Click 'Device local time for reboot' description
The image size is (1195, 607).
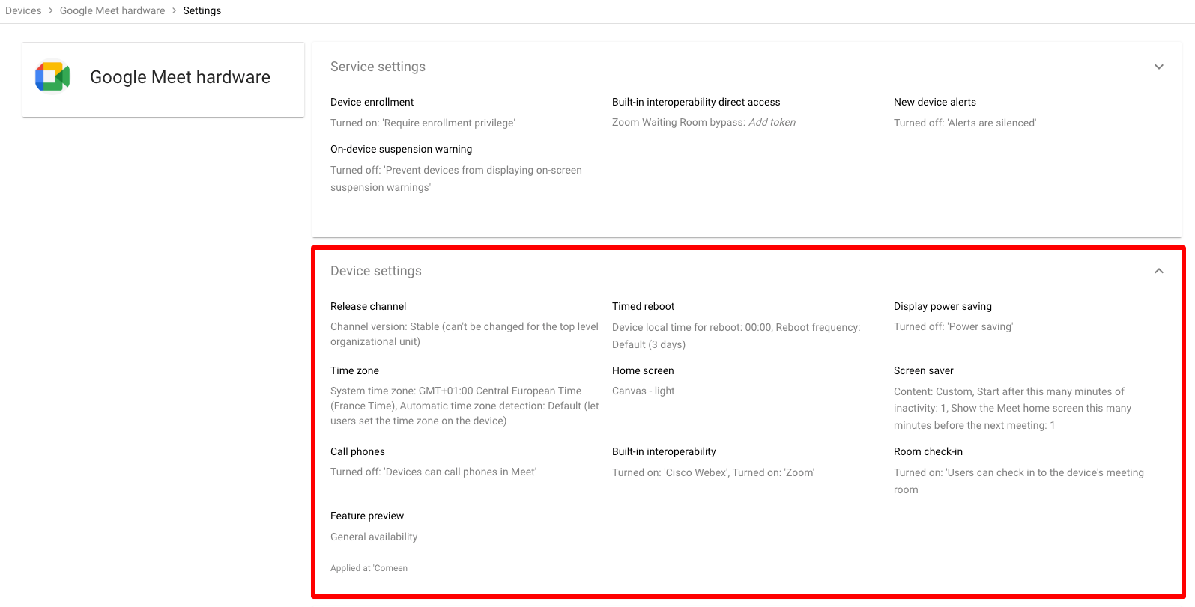point(736,335)
